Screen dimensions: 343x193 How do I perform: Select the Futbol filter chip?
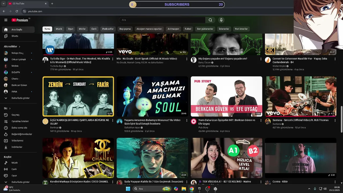[x=188, y=29]
